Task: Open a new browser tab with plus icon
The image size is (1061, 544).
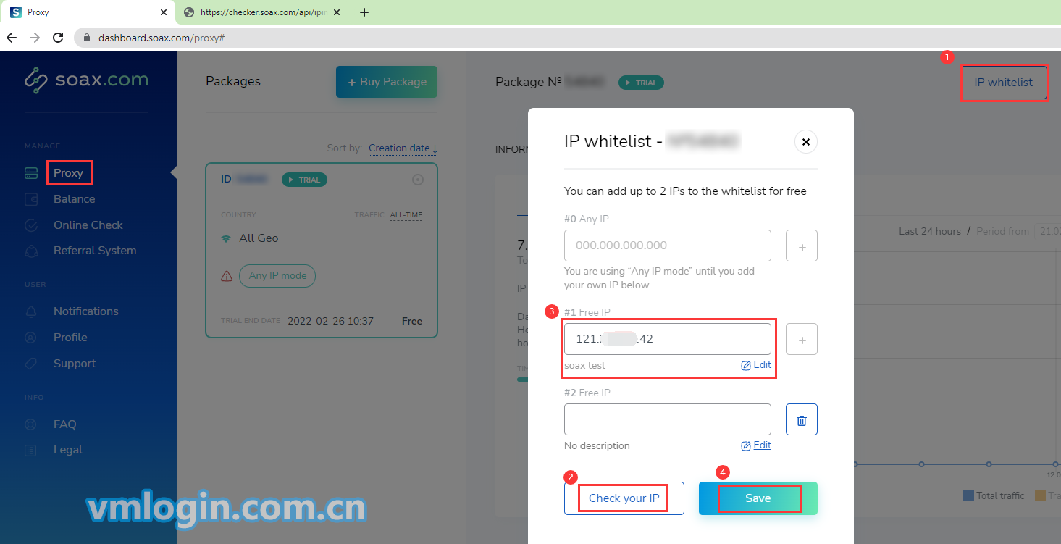Action: pyautogui.click(x=364, y=12)
